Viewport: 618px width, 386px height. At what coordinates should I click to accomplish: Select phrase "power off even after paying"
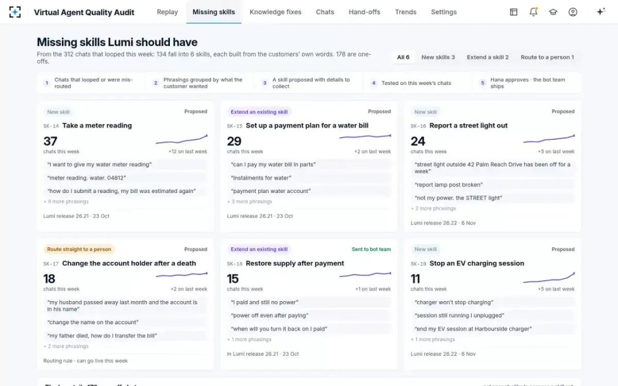coord(309,316)
